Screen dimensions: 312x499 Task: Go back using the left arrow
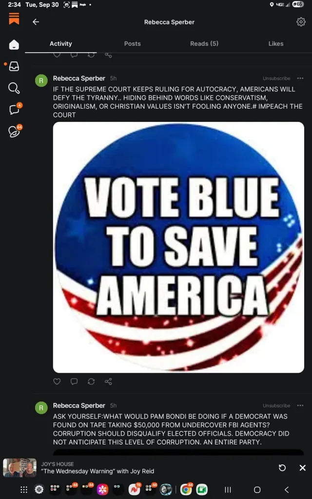pyautogui.click(x=36, y=22)
